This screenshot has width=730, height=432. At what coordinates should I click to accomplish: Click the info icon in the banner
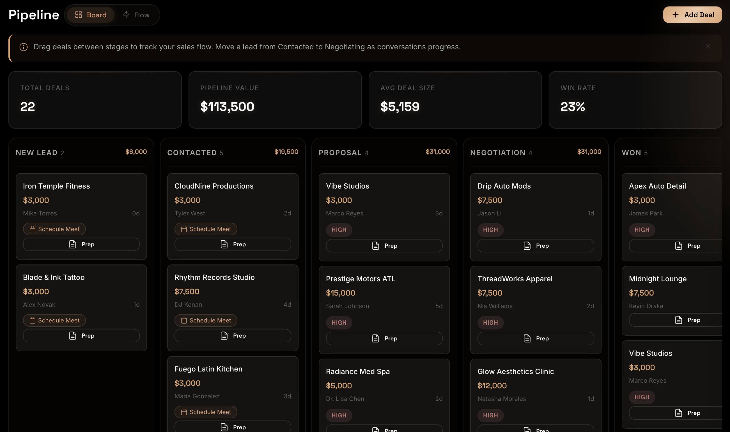tap(23, 47)
